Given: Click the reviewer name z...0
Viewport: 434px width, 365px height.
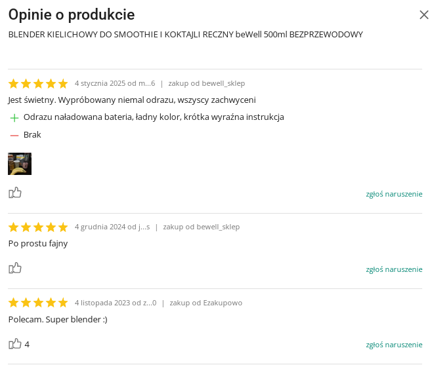Looking at the screenshot, I should [x=150, y=303].
